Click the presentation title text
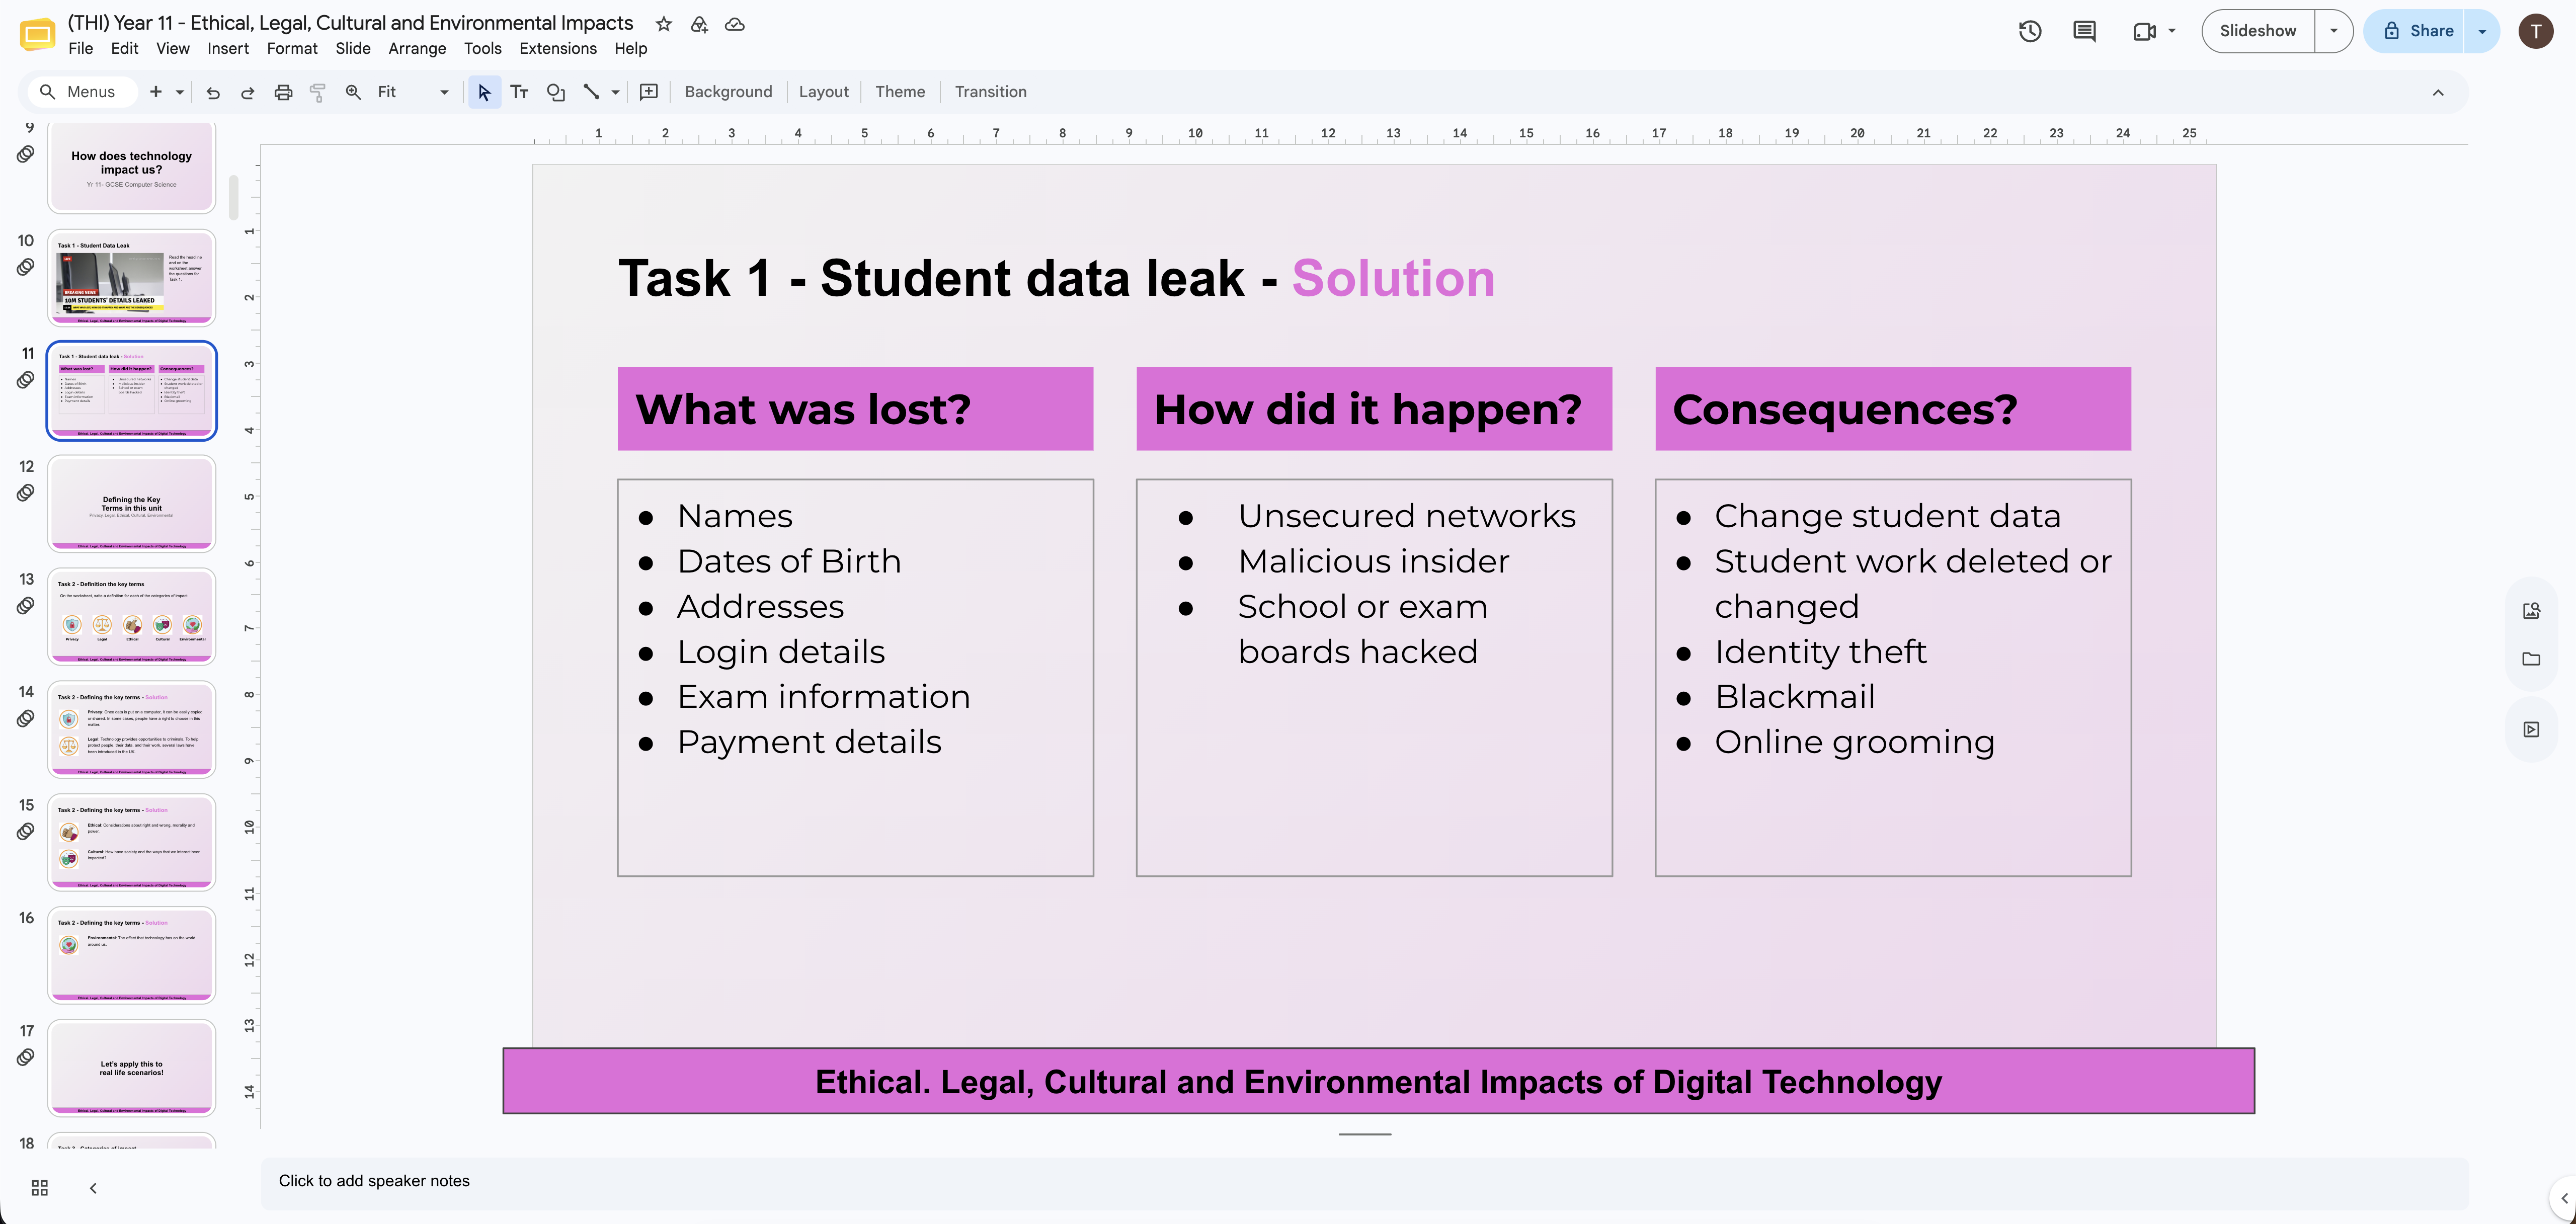Screen dimensions: 2576x1224 [350, 23]
